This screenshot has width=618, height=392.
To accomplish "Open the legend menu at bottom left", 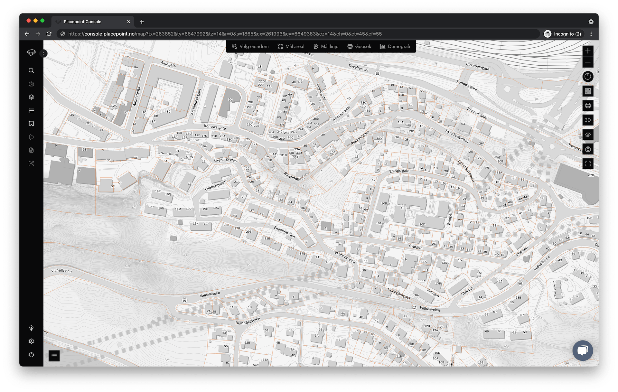I will (x=54, y=356).
